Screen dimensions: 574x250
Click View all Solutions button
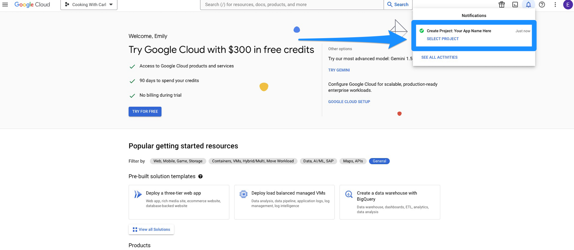[x=151, y=230]
